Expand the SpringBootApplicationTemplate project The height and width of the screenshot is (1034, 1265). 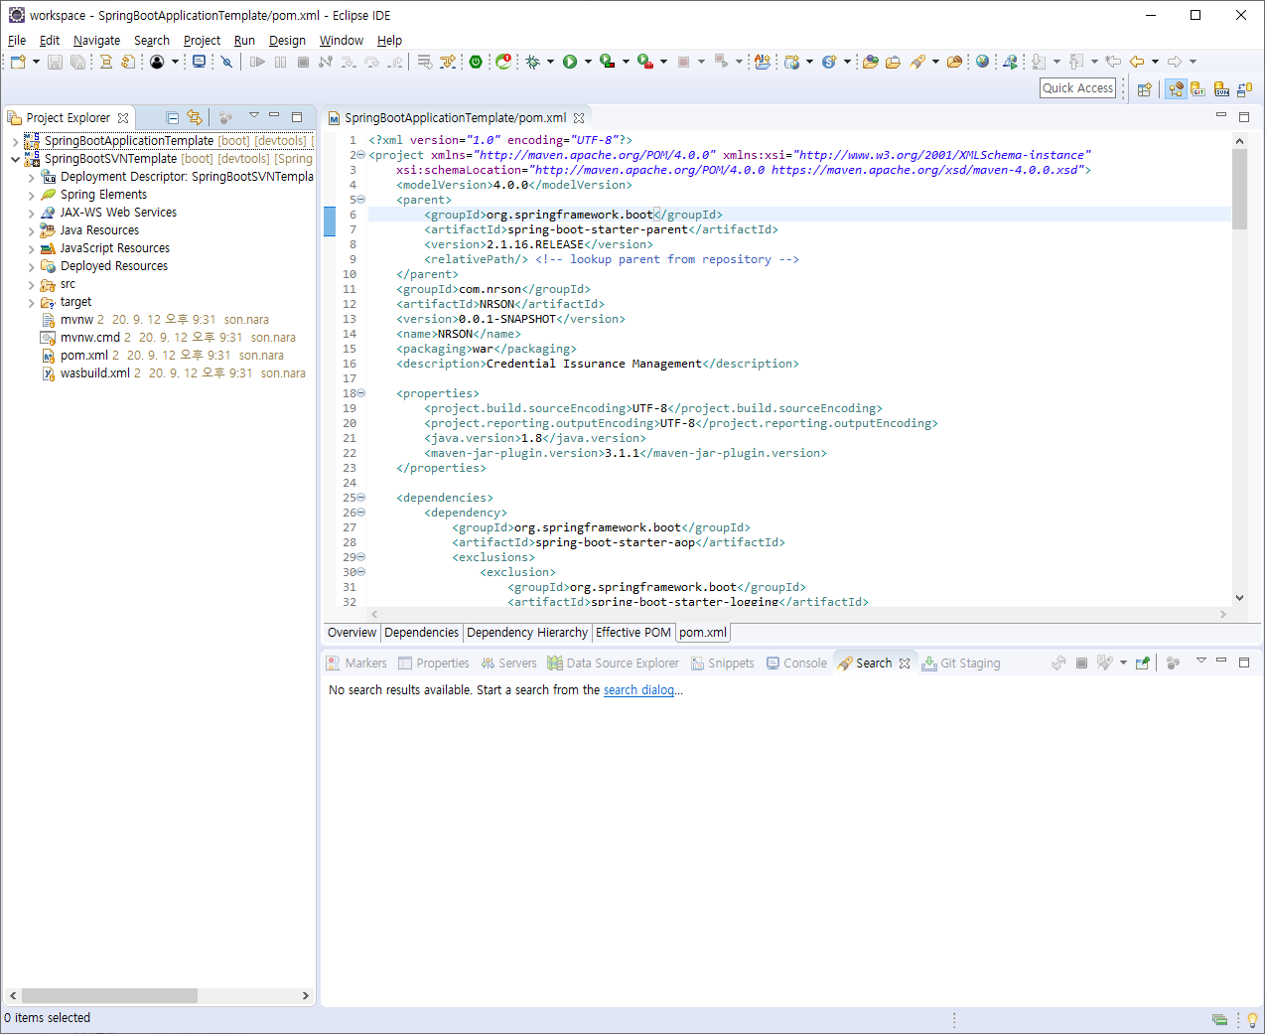[x=15, y=141]
